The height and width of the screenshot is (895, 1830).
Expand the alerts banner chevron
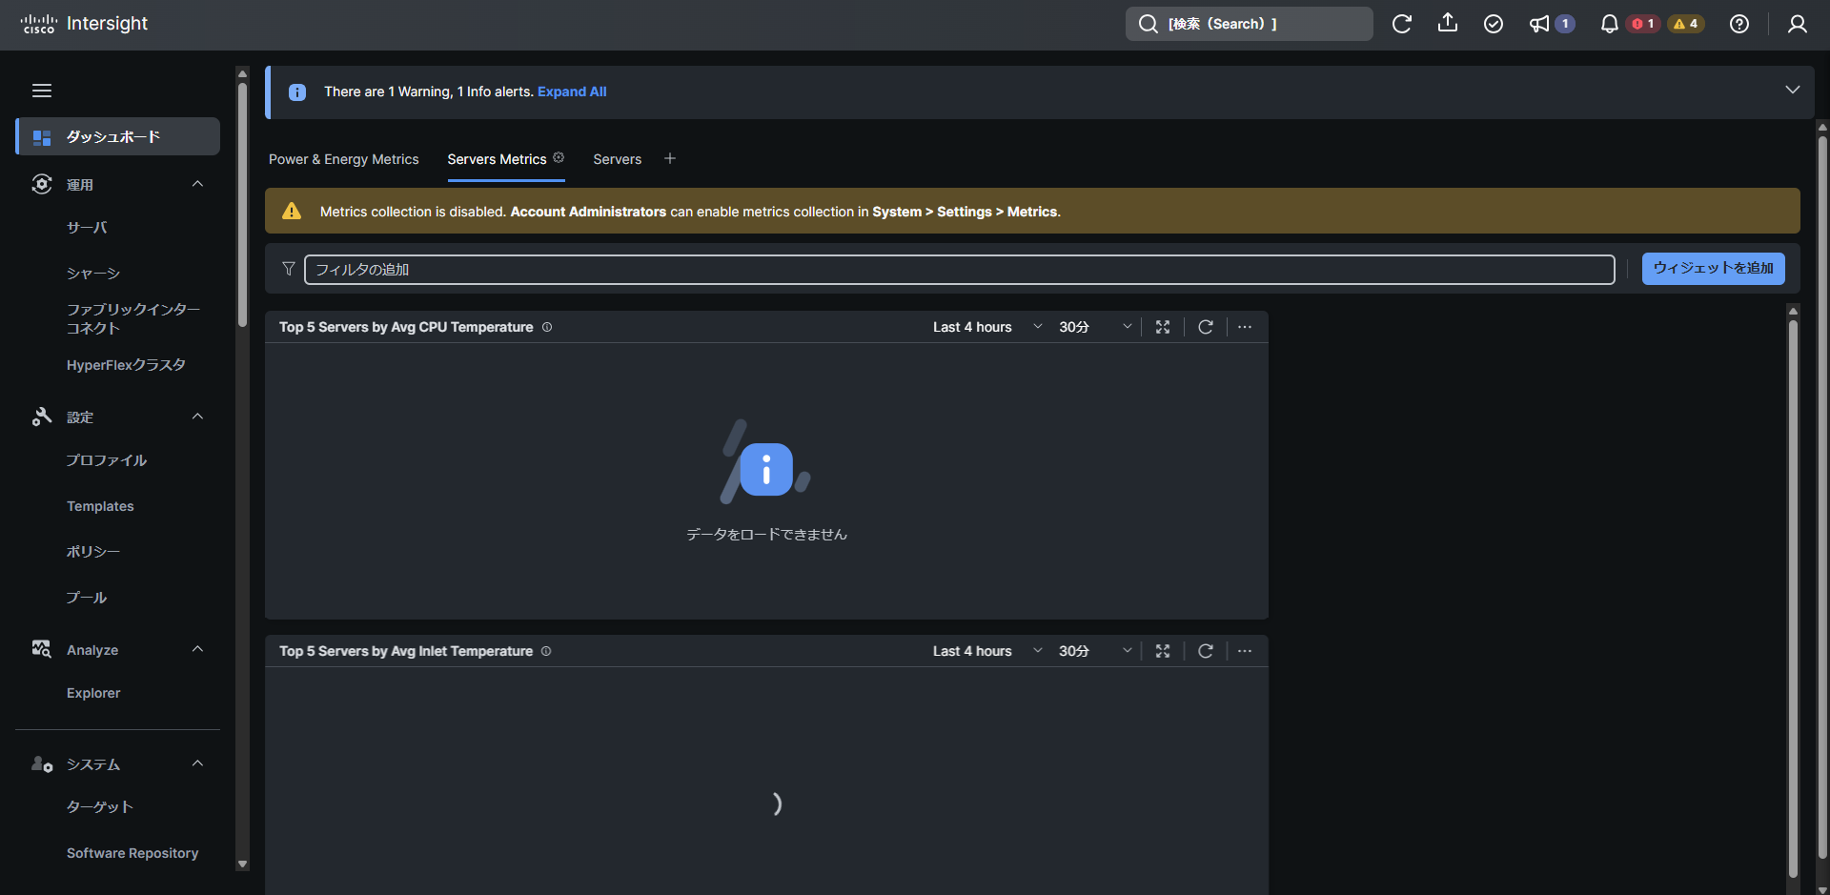point(1792,91)
